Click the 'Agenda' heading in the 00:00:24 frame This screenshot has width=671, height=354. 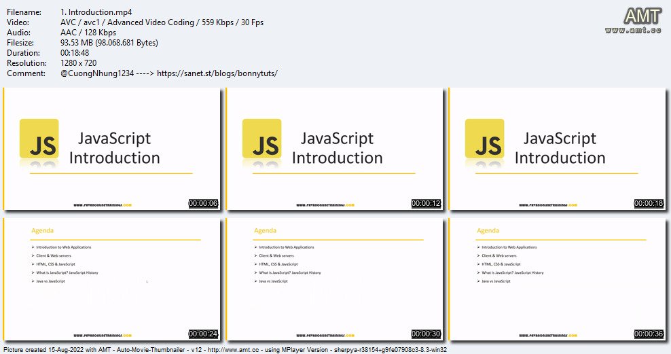coord(42,231)
